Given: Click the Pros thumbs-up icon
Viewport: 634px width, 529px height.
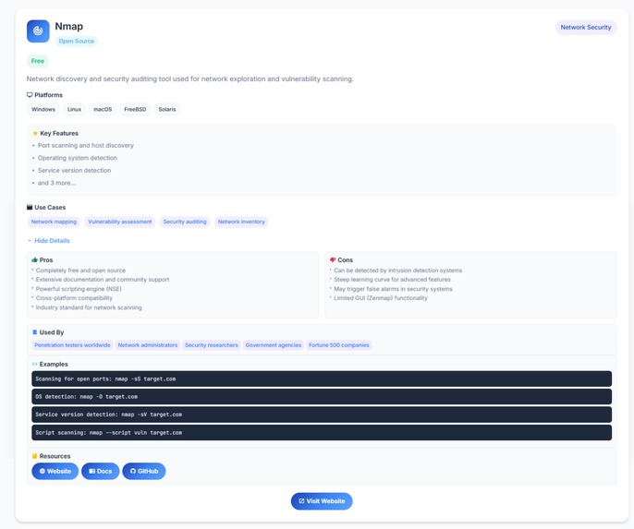Looking at the screenshot, I should 34,259.
